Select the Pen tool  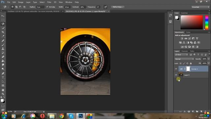point(3,73)
